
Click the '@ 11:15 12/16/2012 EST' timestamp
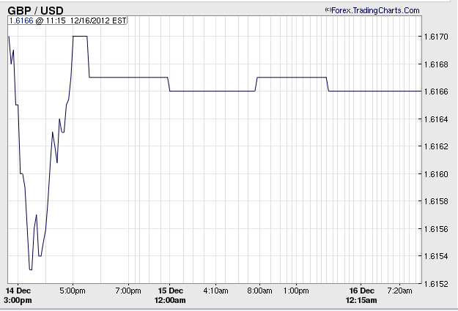click(81, 20)
